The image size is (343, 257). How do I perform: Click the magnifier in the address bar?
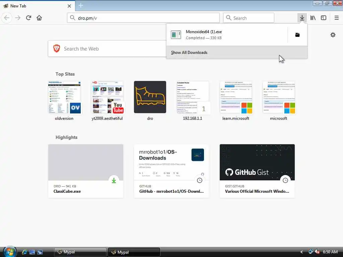coord(72,18)
